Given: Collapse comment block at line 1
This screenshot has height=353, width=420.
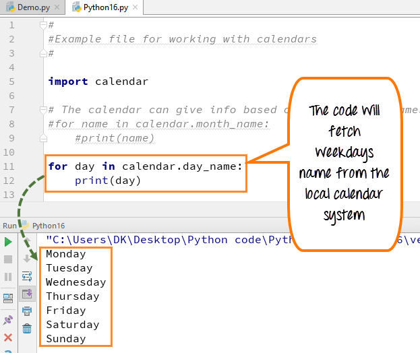Looking at the screenshot, I should point(42,25).
